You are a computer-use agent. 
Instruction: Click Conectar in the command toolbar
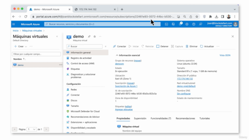[119, 46]
